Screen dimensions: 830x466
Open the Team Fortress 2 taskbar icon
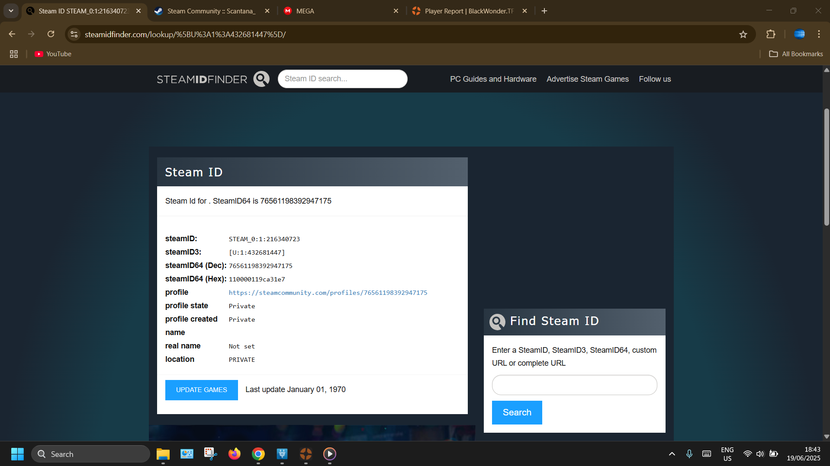click(306, 454)
